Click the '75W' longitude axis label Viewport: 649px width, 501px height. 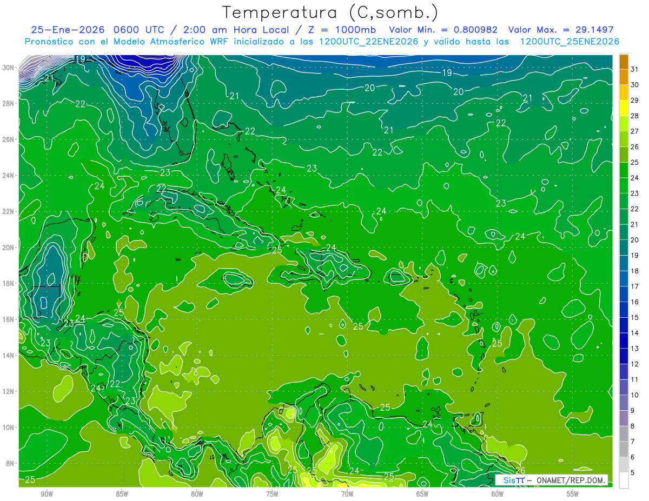coord(272,494)
